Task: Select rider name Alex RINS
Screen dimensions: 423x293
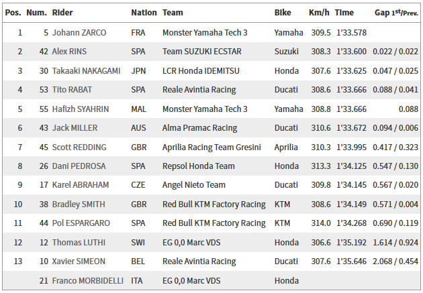Action: pyautogui.click(x=69, y=52)
